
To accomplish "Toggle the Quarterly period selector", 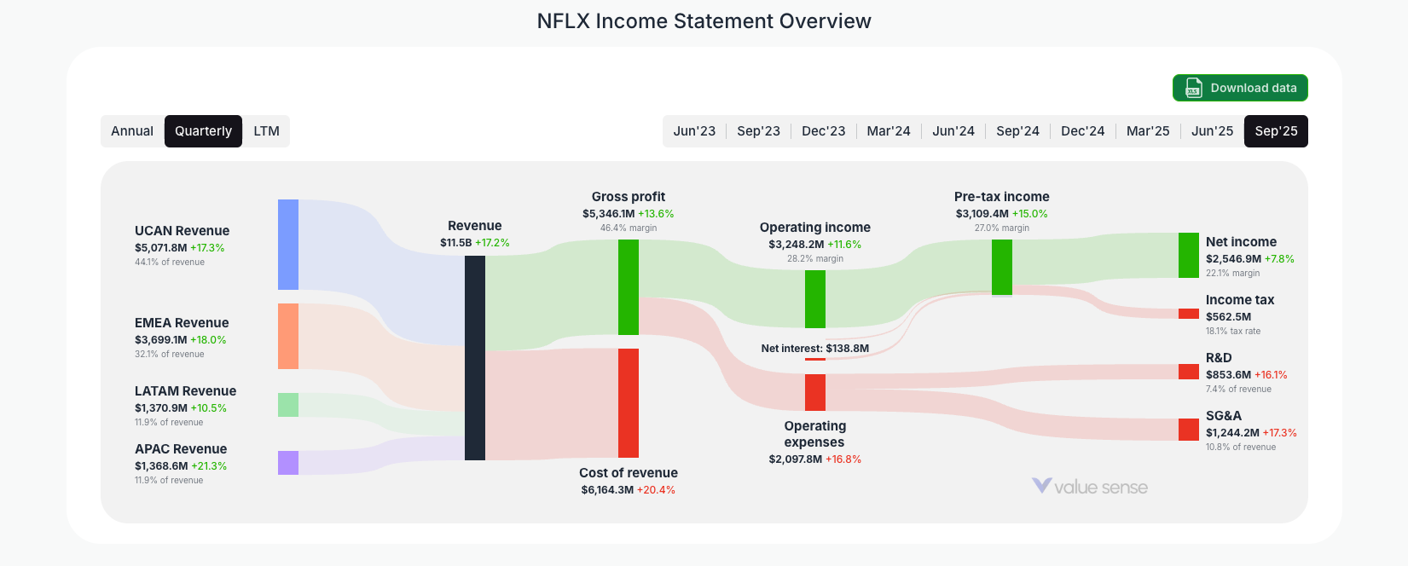I will coord(203,130).
